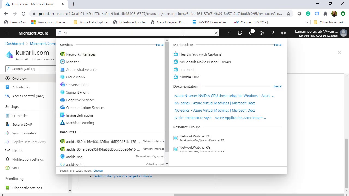Open account menu for kumarneeraj.feb77
This screenshot has width=349, height=196.
(x=320, y=33)
